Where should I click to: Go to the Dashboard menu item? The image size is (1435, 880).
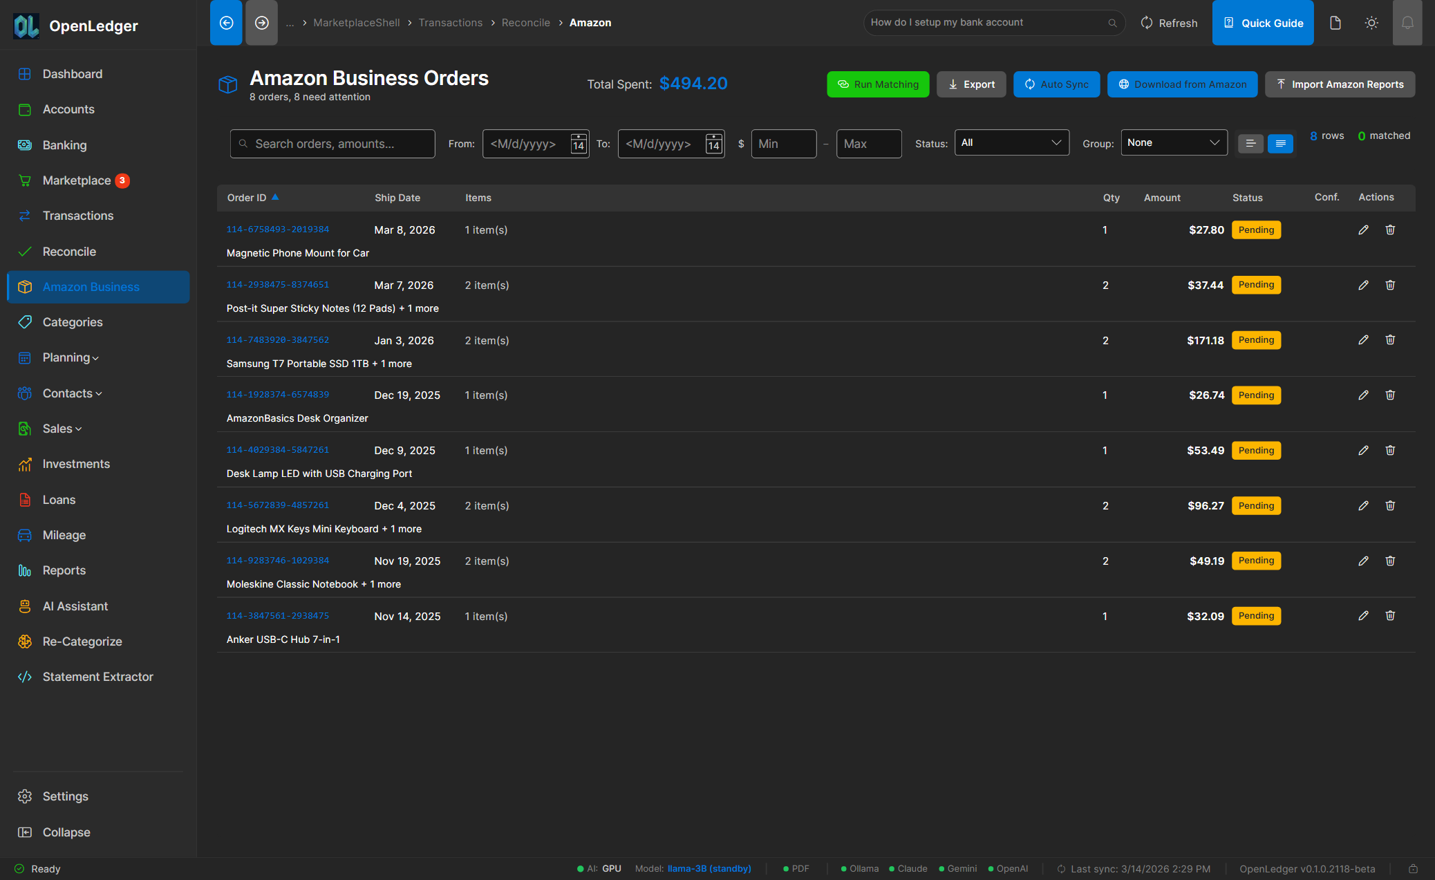click(x=73, y=73)
